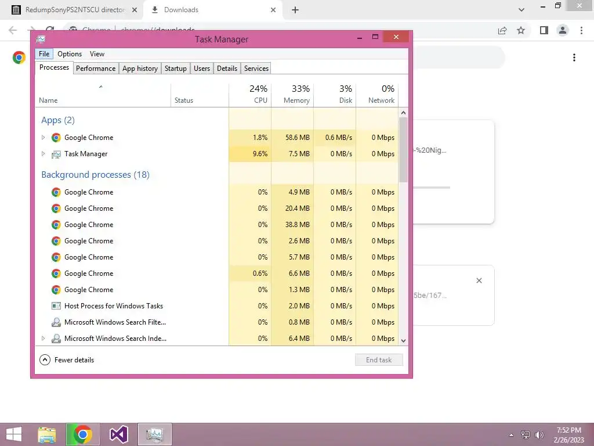This screenshot has width=594, height=446.
Task: Click the volume speaker tray icon
Action: (539, 435)
